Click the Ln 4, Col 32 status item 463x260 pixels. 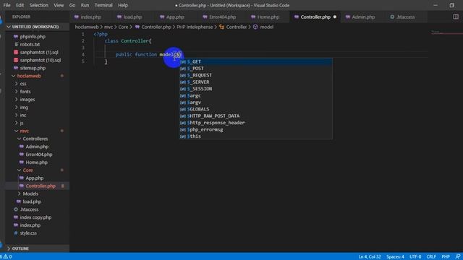tap(370, 257)
